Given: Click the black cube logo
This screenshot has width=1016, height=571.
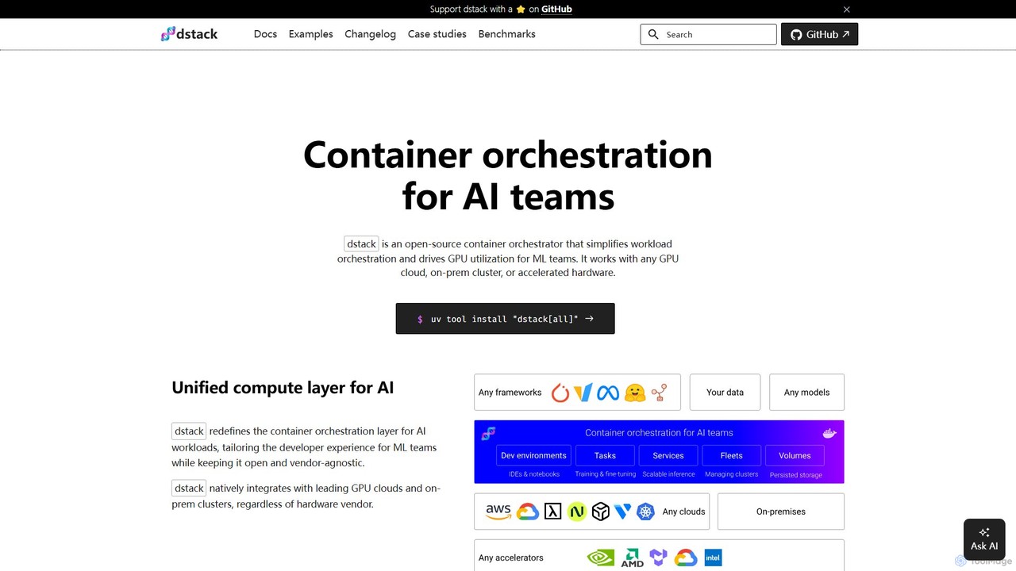Looking at the screenshot, I should [601, 512].
